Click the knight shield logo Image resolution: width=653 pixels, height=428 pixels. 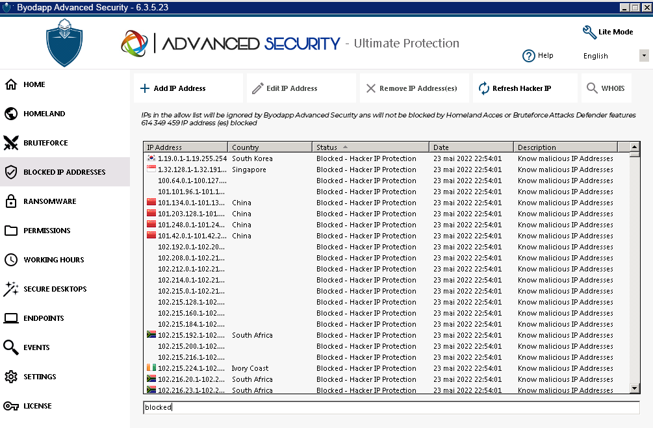(64, 43)
